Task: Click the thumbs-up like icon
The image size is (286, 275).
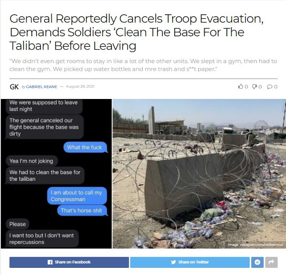Action: pyautogui.click(x=241, y=86)
